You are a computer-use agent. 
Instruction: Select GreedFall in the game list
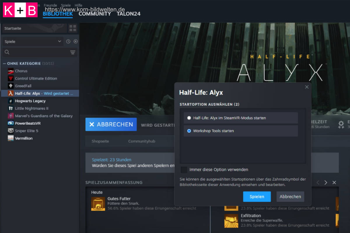click(x=23, y=86)
